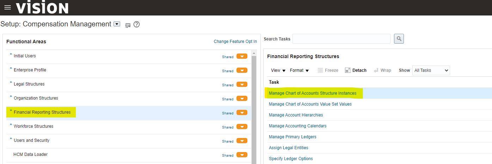Select Users and Security functional area

point(31,140)
